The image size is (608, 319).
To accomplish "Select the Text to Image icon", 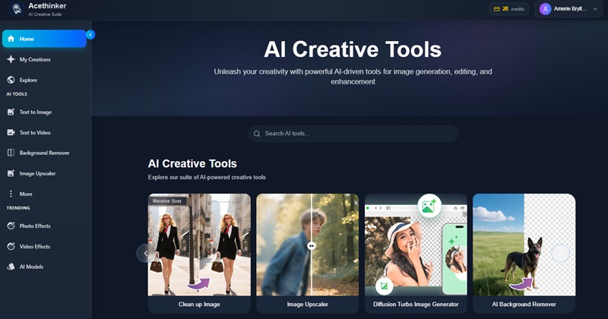I will coord(11,112).
